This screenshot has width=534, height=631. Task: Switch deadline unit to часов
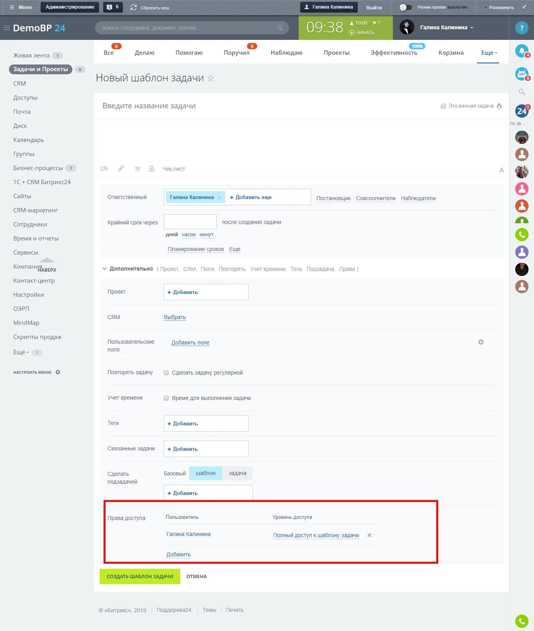point(188,235)
